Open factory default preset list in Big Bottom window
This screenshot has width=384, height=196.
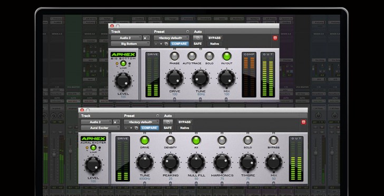pyautogui.click(x=171, y=38)
